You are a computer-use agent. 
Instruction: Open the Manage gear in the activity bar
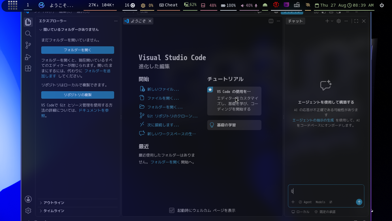(28, 211)
